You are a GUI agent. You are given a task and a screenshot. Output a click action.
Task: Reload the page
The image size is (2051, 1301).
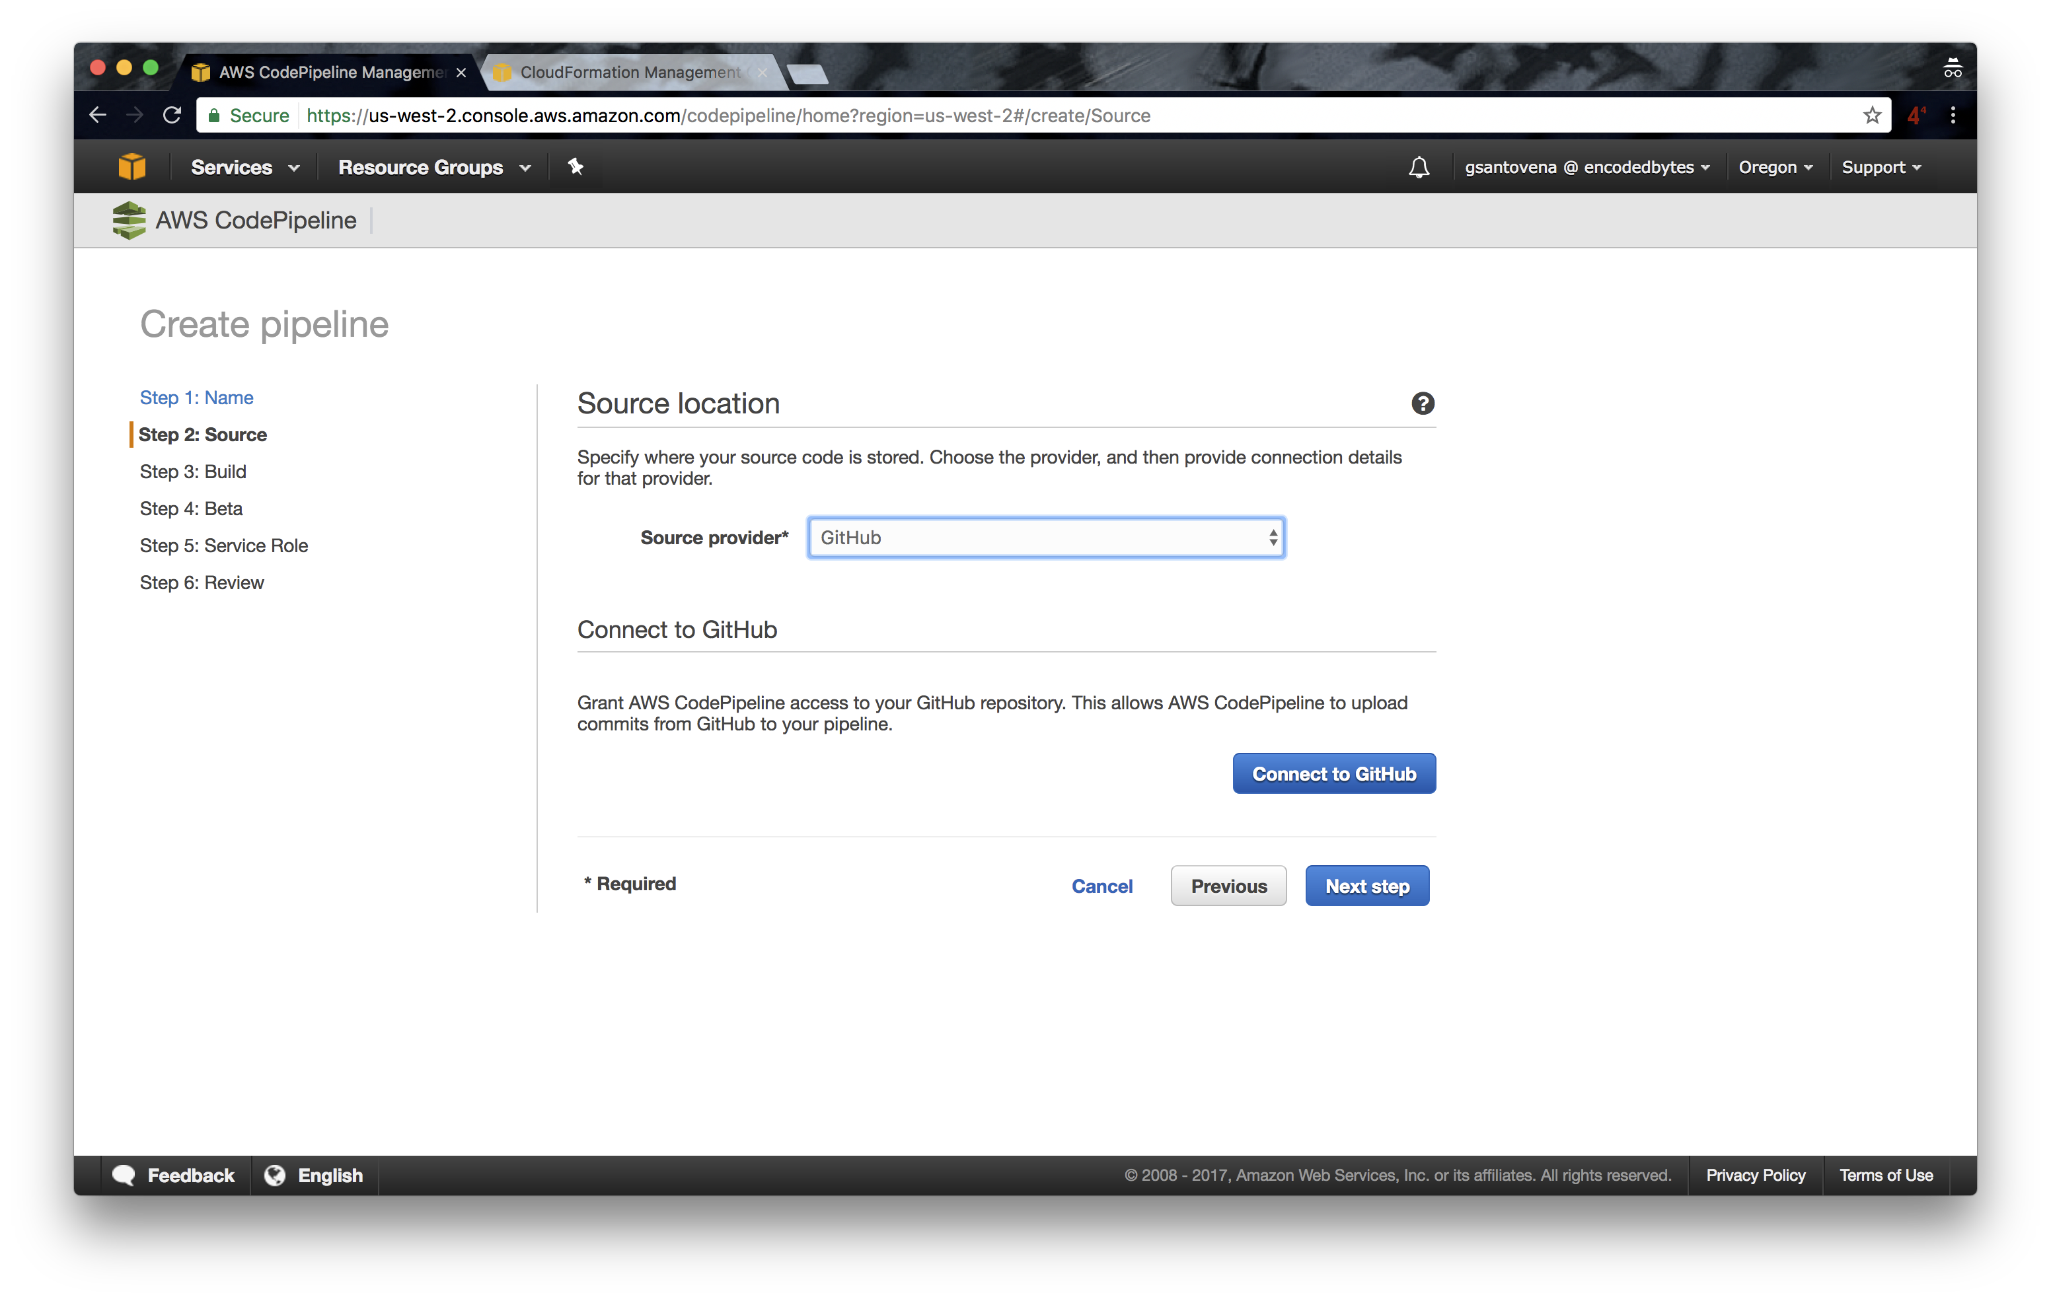[x=172, y=115]
